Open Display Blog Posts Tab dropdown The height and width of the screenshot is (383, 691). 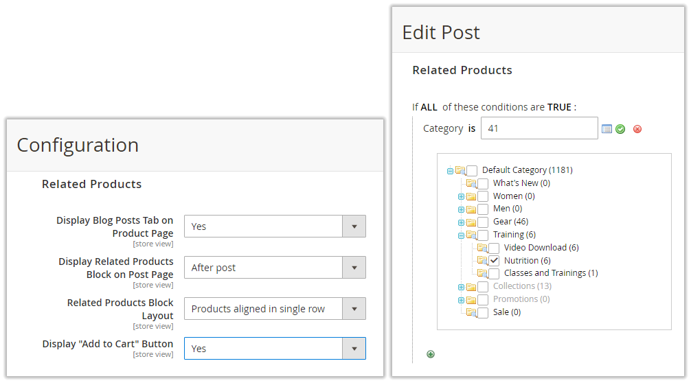pos(275,227)
